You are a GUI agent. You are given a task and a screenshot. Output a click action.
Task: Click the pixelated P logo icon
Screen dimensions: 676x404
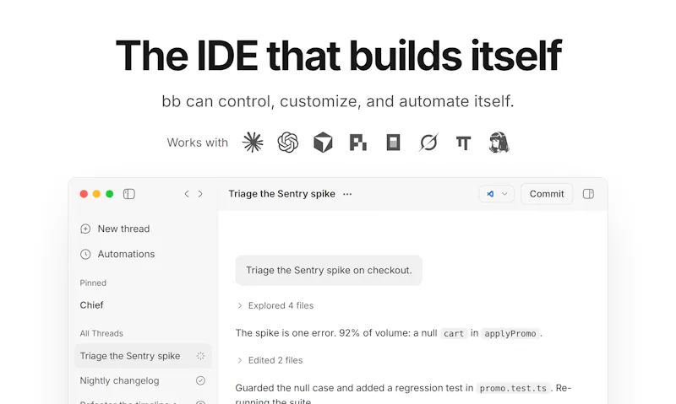click(x=357, y=143)
